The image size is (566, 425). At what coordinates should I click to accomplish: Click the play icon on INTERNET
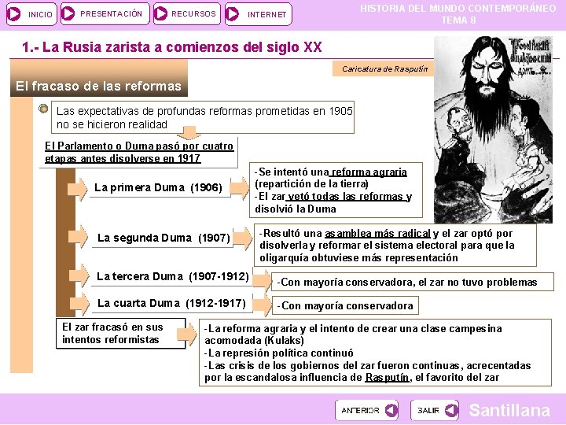point(232,14)
